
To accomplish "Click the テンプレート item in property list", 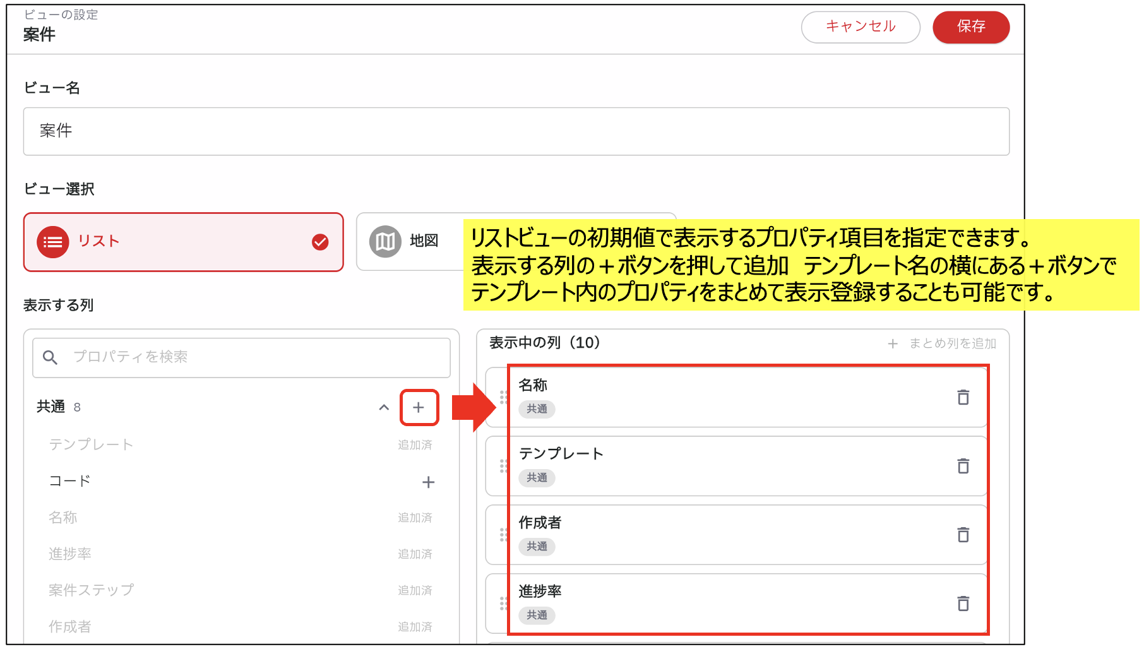I will pyautogui.click(x=92, y=444).
